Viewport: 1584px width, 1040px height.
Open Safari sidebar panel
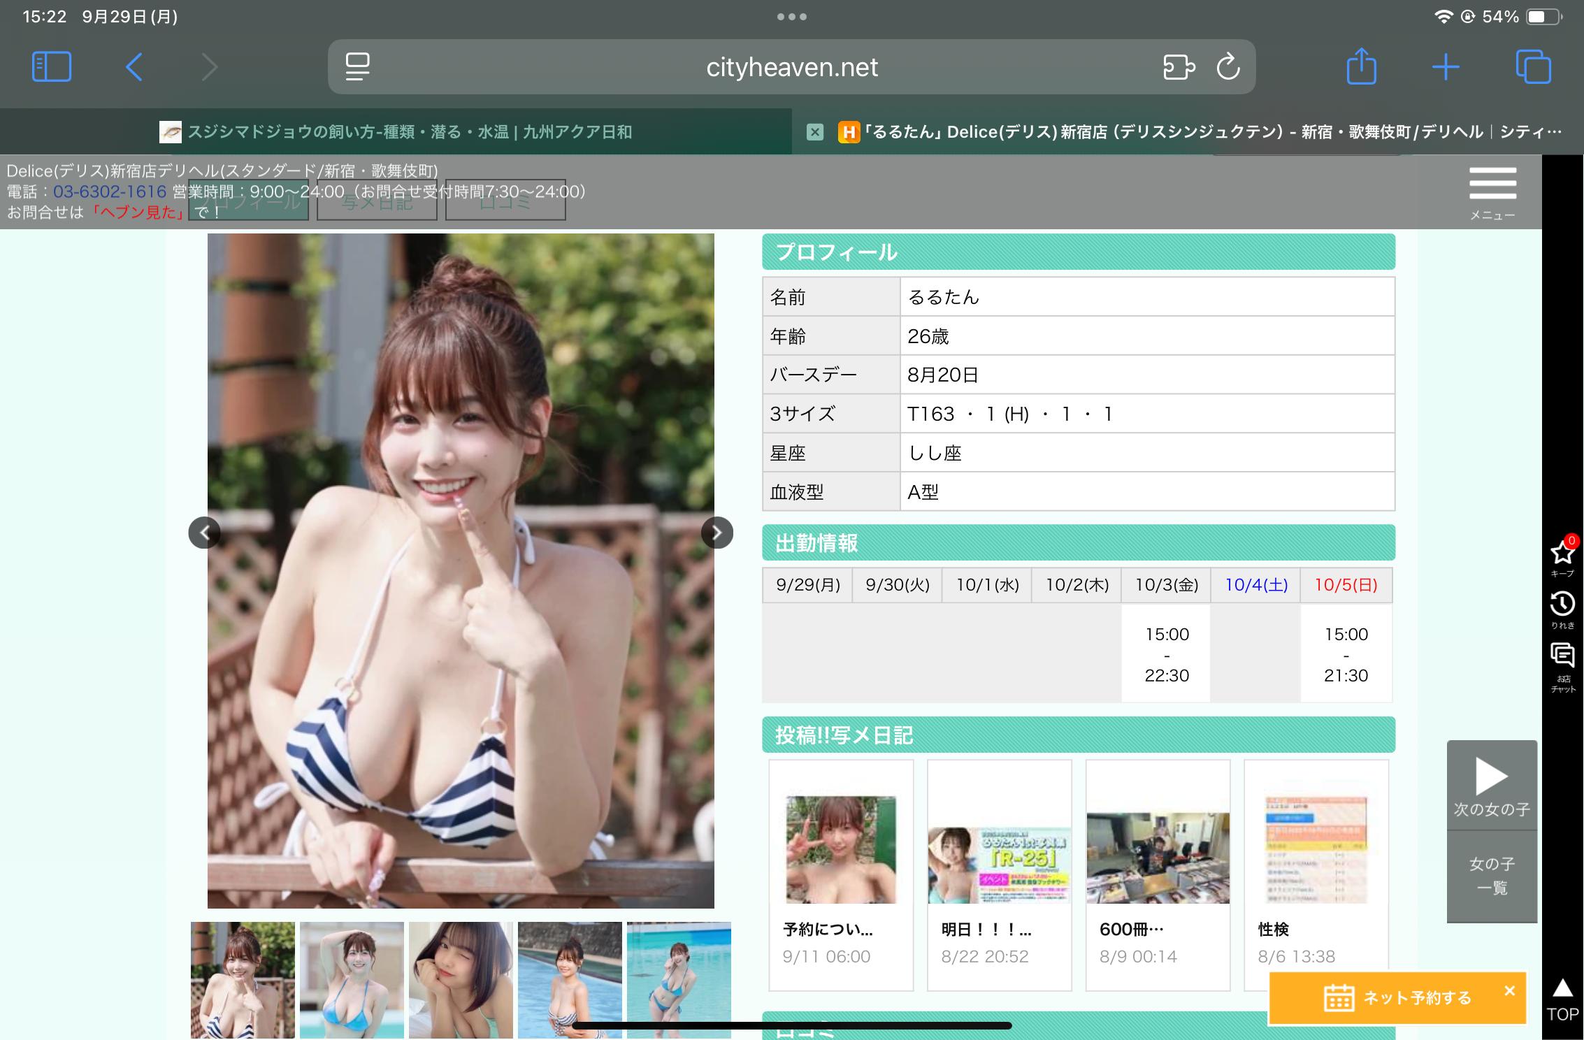pyautogui.click(x=52, y=67)
